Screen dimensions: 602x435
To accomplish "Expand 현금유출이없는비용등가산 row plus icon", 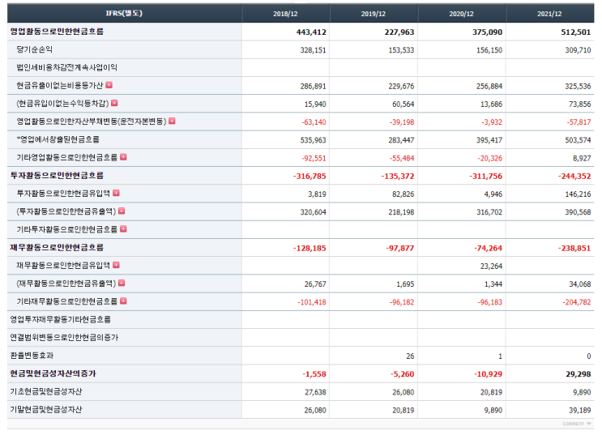I will point(109,85).
